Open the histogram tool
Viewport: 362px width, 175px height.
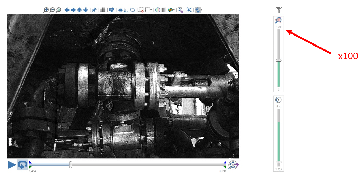click(126, 10)
